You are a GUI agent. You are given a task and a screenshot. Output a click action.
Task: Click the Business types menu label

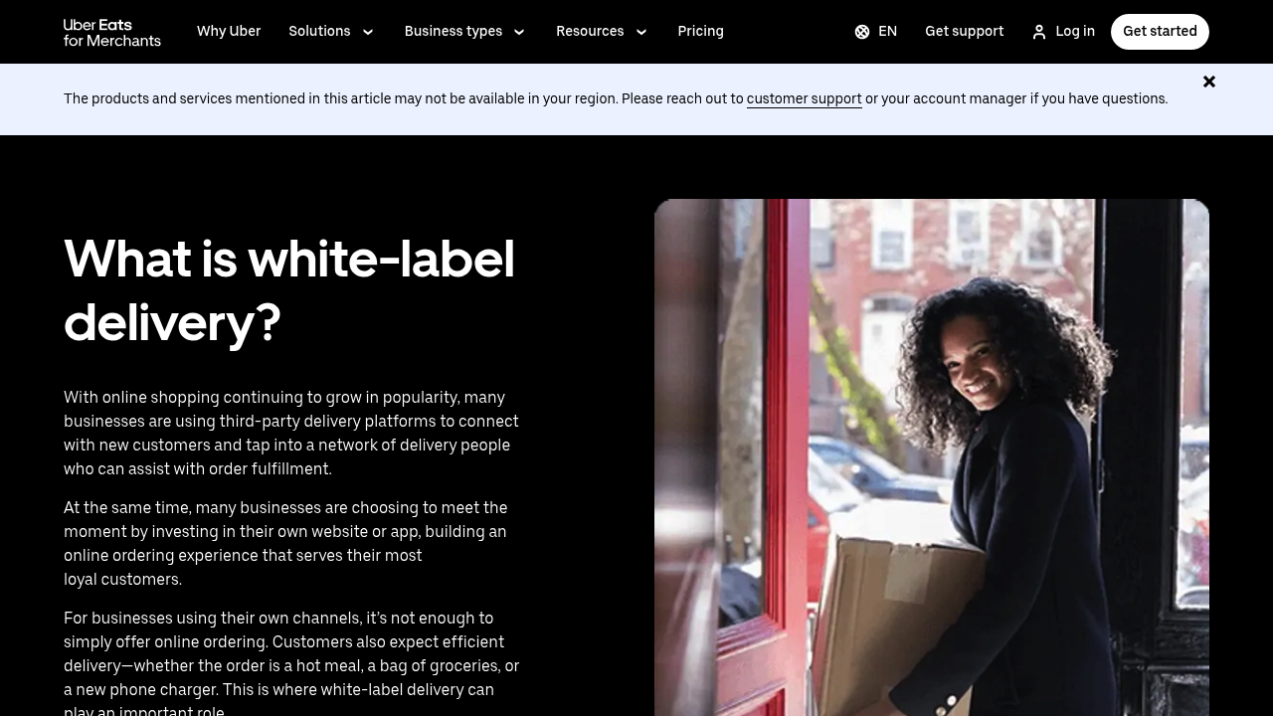pyautogui.click(x=454, y=32)
